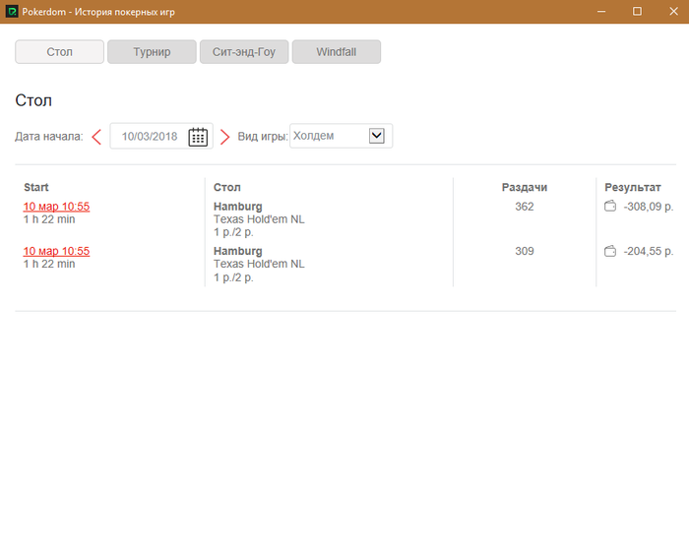Image resolution: width=689 pixels, height=548 pixels.
Task: Click the result value -204,55 р.
Action: click(648, 251)
